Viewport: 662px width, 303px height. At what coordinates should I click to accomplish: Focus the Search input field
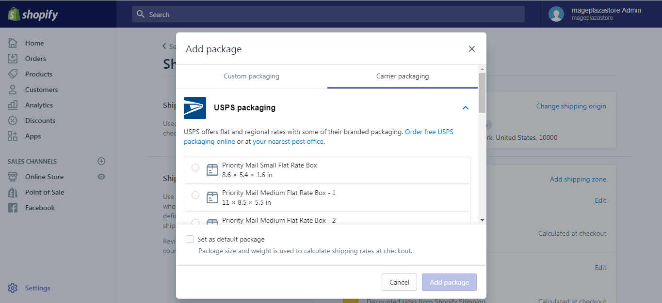[x=328, y=14]
